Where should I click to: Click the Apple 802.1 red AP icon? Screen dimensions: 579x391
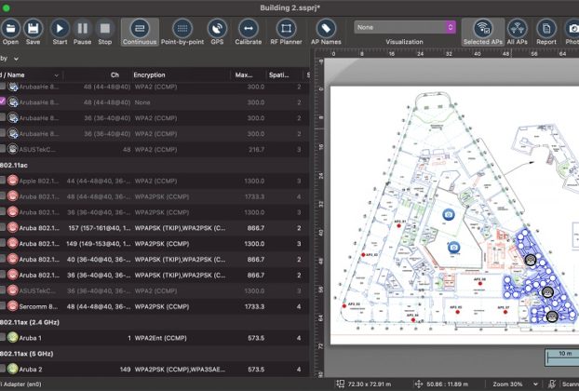[12, 181]
